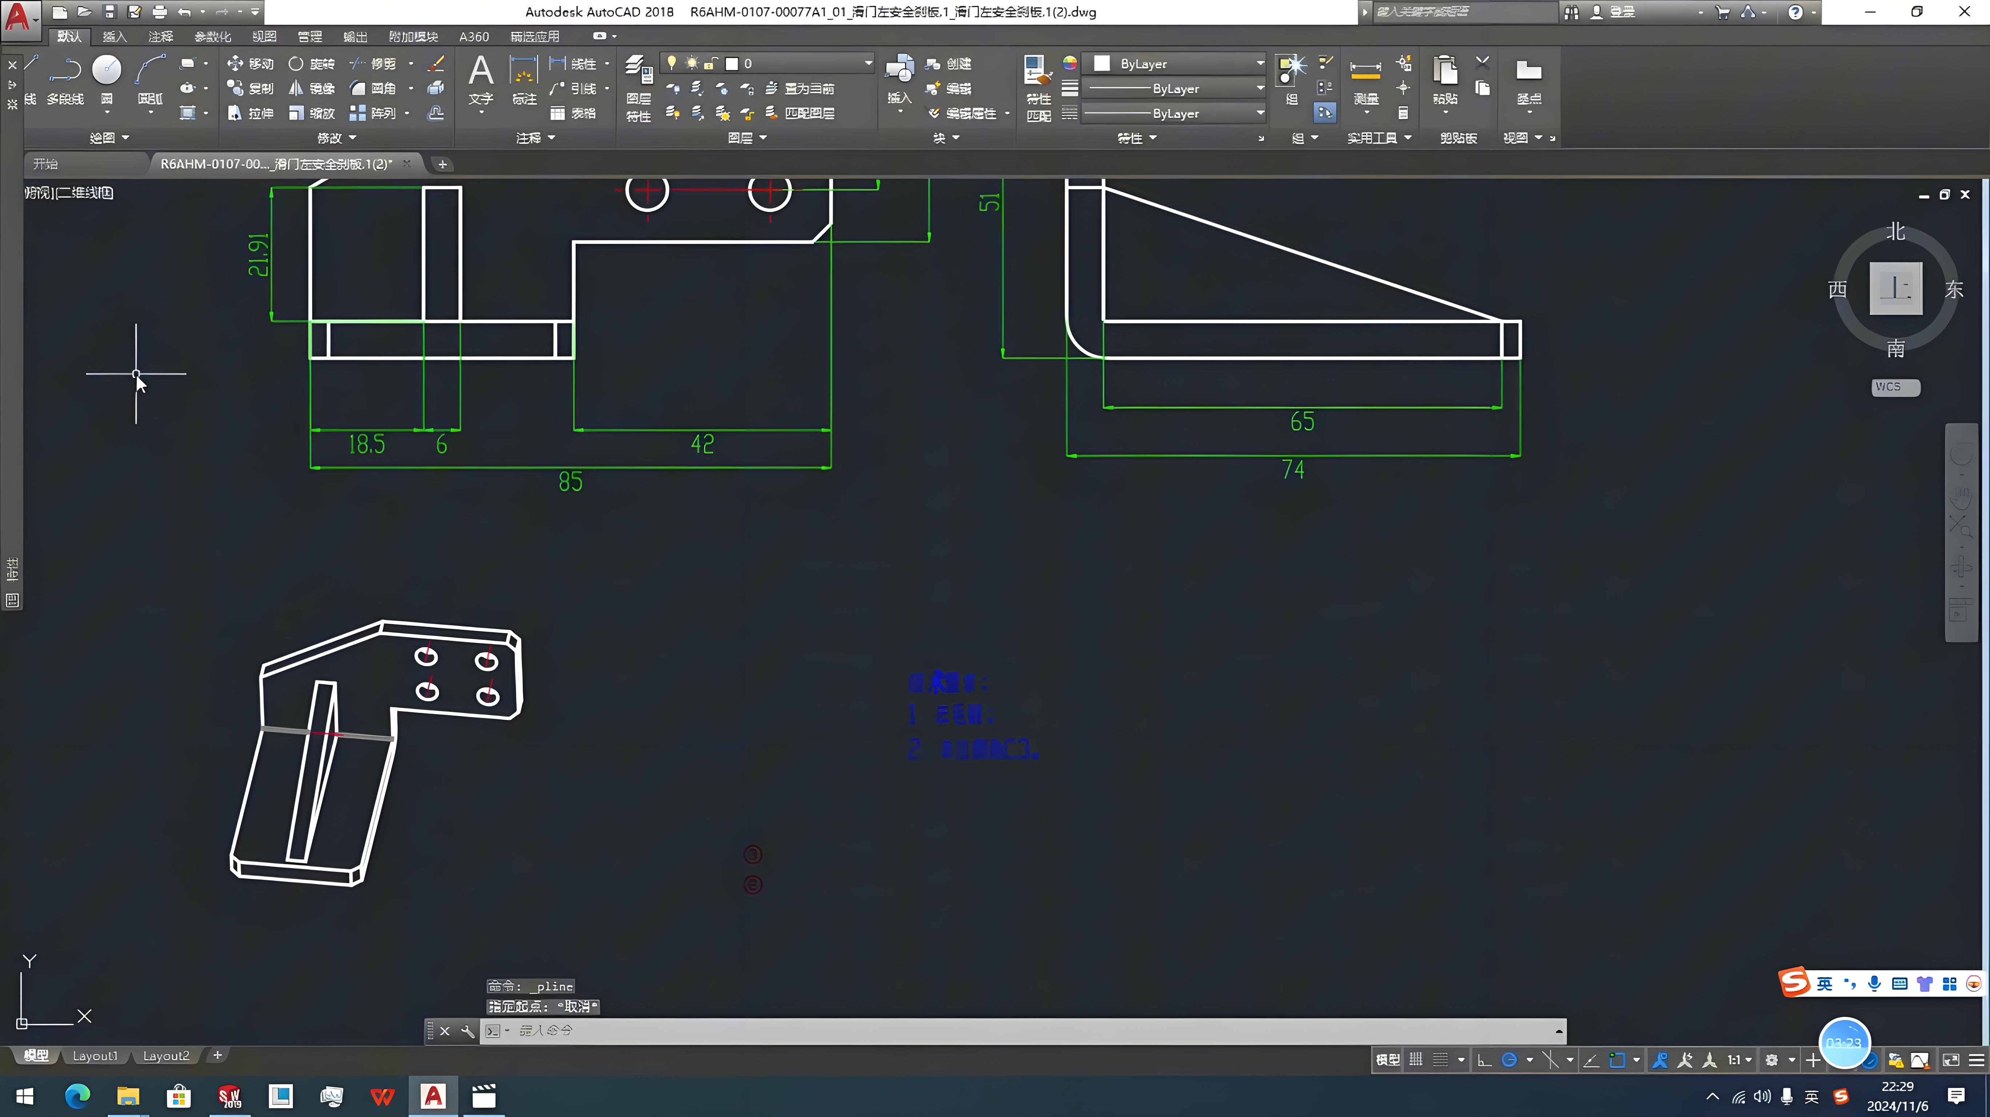Toggle grid display in status bar
The height and width of the screenshot is (1117, 1990).
coord(1415,1060)
